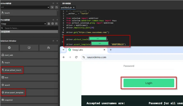Float the Selenium Window panel
The image size is (183, 106).
[x=53, y=41]
